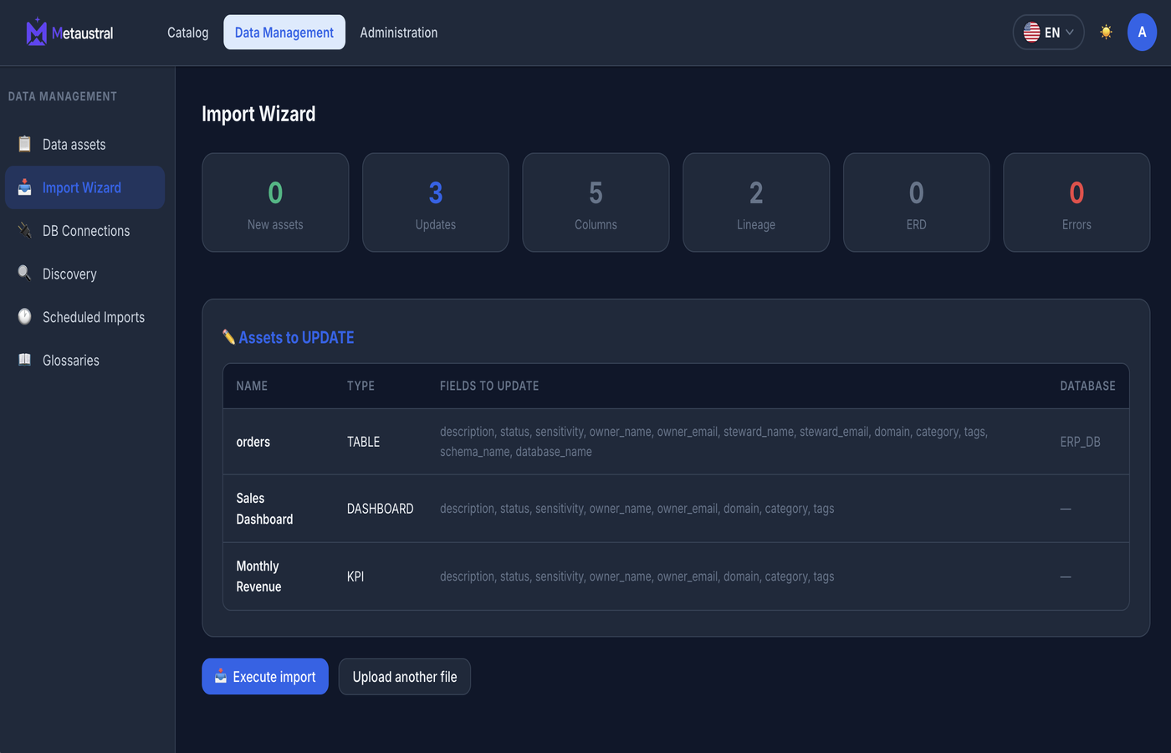Click the Errors summary card
This screenshot has height=753, width=1171.
coord(1076,202)
